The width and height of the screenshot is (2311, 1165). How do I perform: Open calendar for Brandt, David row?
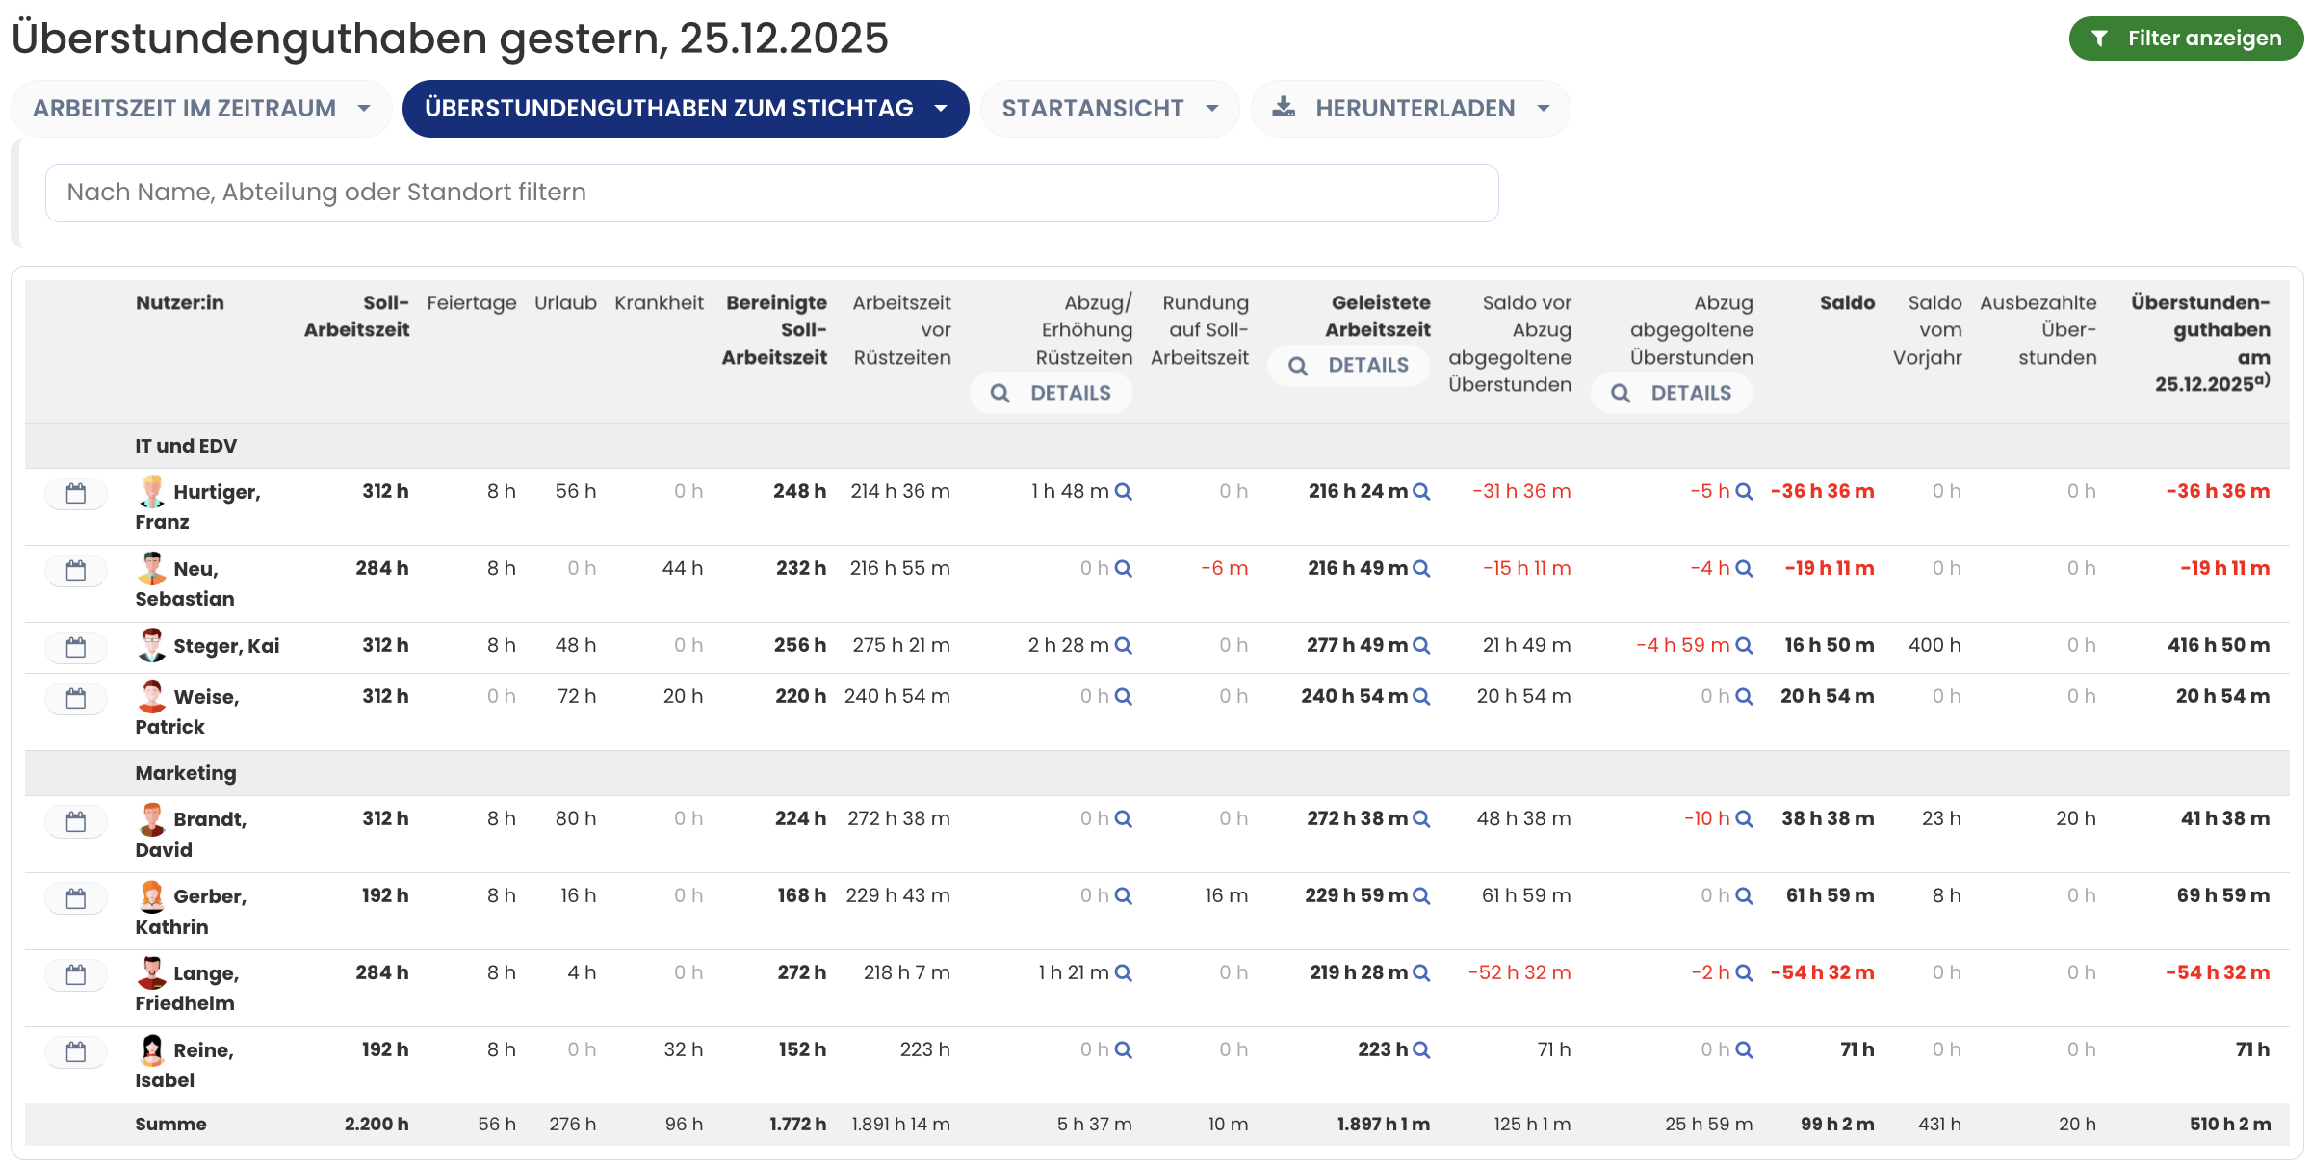tap(76, 821)
